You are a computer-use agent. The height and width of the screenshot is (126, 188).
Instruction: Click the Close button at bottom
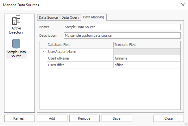point(168,118)
